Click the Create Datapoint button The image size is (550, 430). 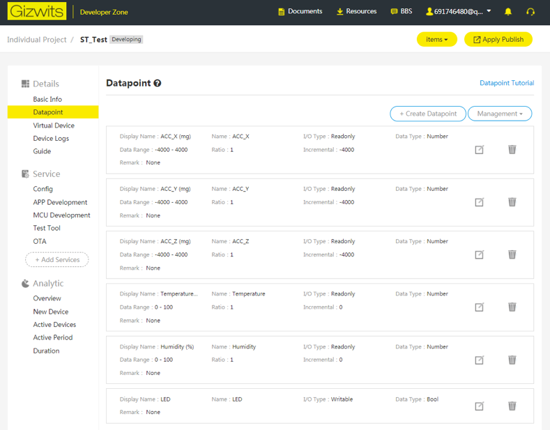427,114
